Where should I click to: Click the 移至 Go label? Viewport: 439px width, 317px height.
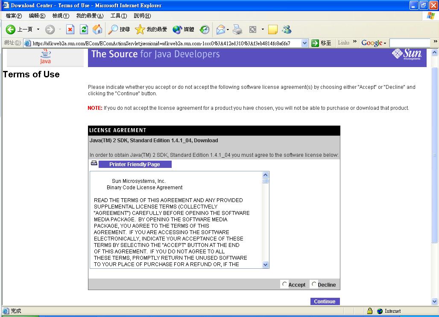[326, 43]
